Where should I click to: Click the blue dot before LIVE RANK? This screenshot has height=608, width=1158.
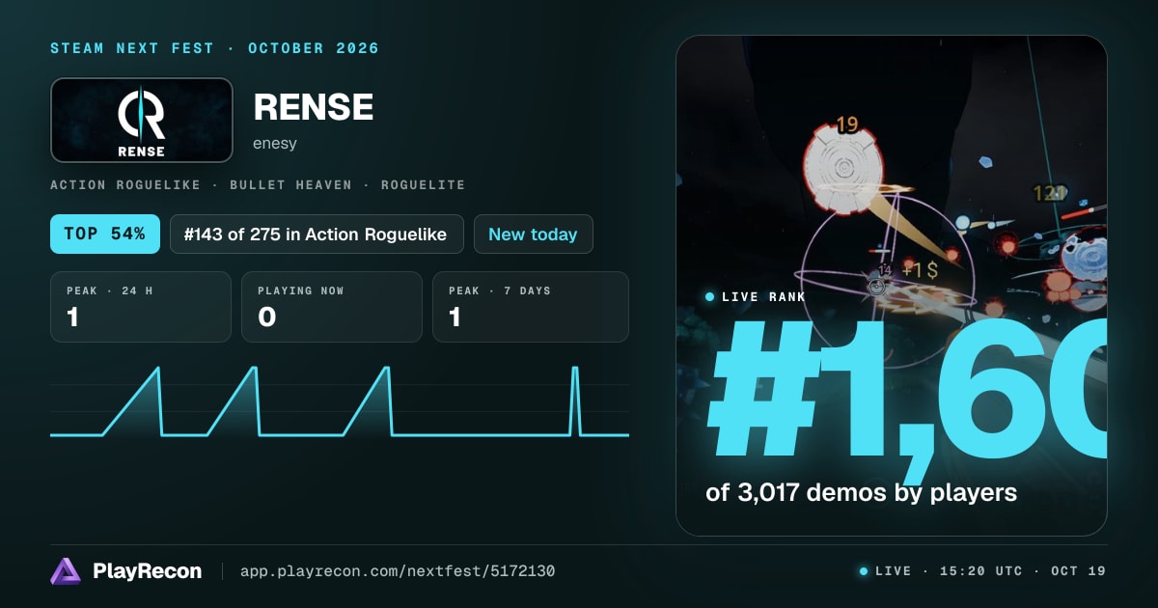tap(710, 296)
